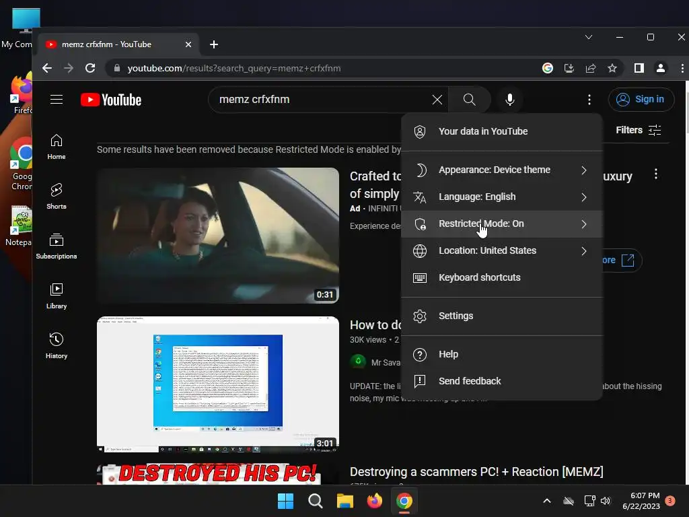The image size is (689, 517).
Task: Go back with the browser back arrow
Action: click(x=47, y=68)
